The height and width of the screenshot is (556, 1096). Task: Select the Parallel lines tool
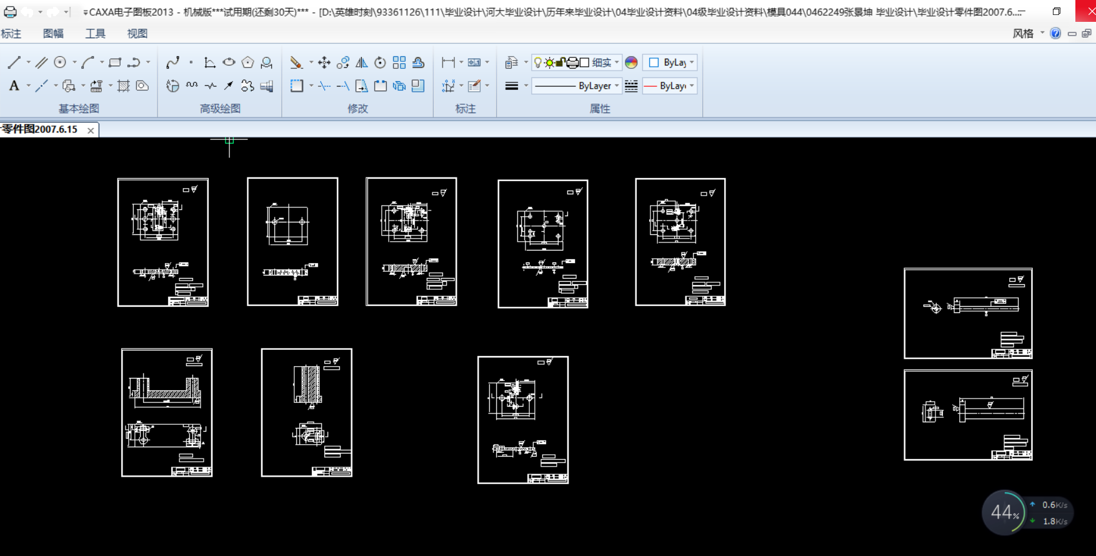point(41,62)
